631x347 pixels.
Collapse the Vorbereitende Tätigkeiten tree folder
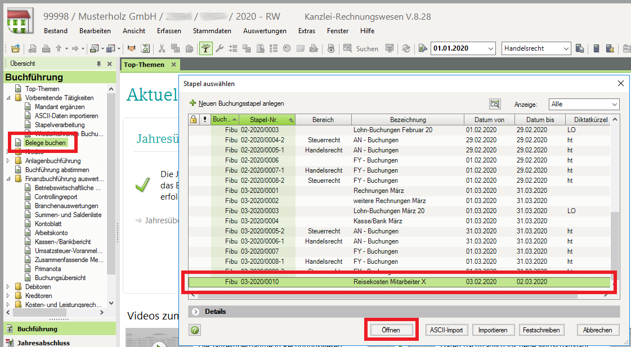pyautogui.click(x=8, y=98)
